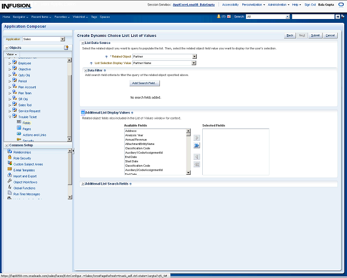Viewport: 347px width, 278px height.
Task: Click the single-arrow Move selected field icon
Action: click(197, 138)
